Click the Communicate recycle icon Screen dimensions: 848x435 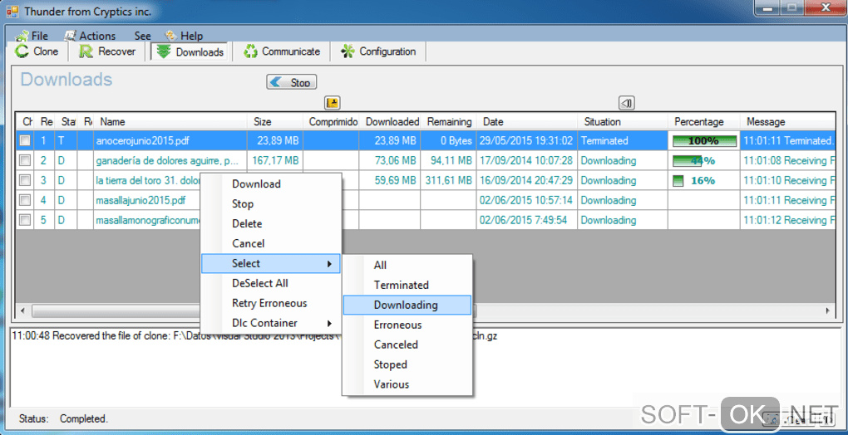pos(250,51)
